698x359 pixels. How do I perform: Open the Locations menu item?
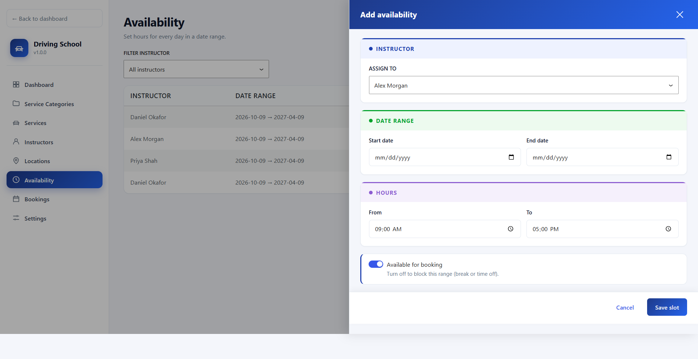click(55, 161)
